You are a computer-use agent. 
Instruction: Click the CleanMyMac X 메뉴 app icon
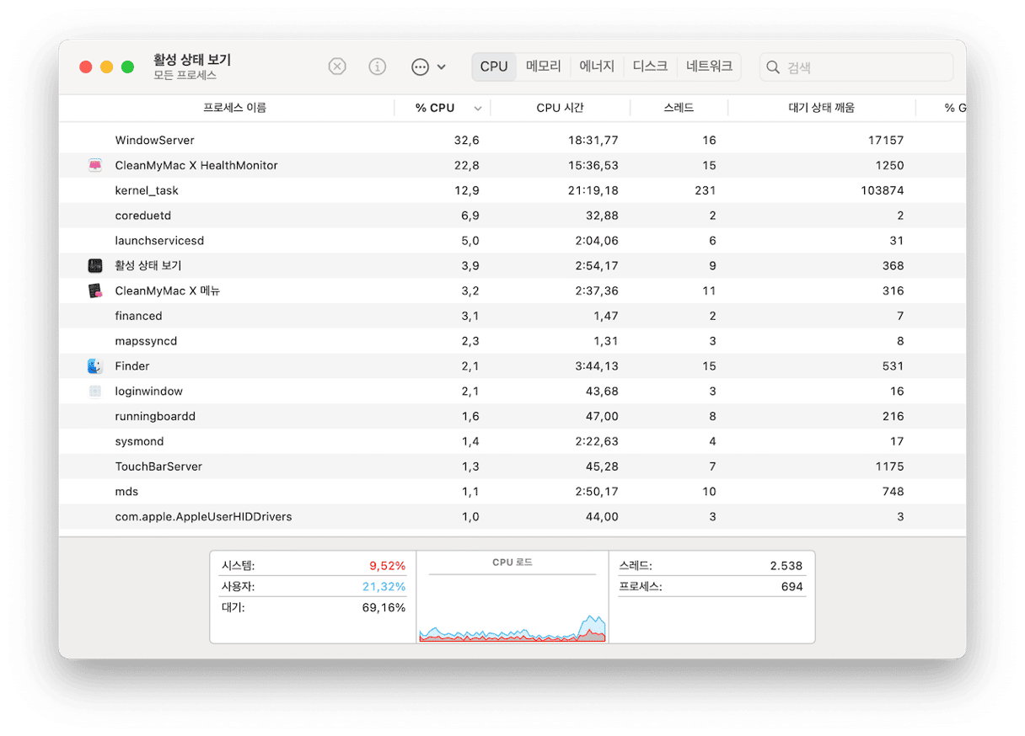(x=95, y=291)
